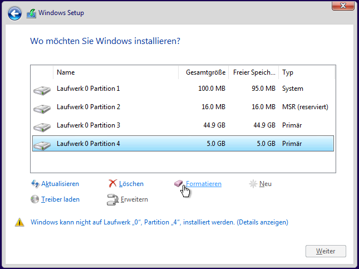Click the red X Löschen icon

(x=112, y=184)
